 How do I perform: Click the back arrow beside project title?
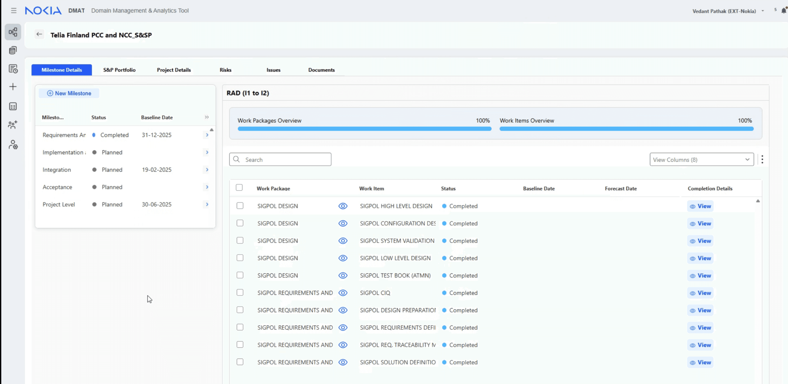39,34
